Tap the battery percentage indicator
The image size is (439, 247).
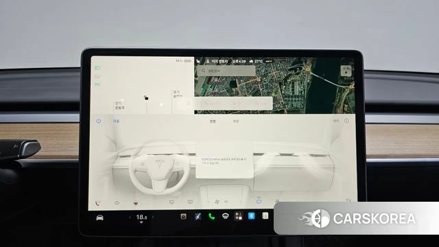coord(184,60)
